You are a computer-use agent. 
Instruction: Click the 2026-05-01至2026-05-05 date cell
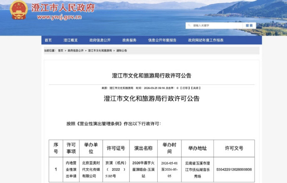[x=169, y=169]
